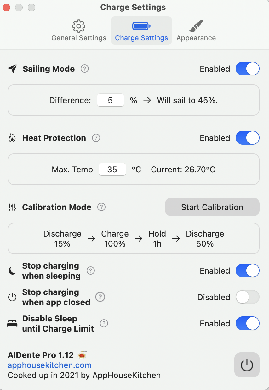
Task: Enable Stop charging when app closed
Action: coord(247,297)
